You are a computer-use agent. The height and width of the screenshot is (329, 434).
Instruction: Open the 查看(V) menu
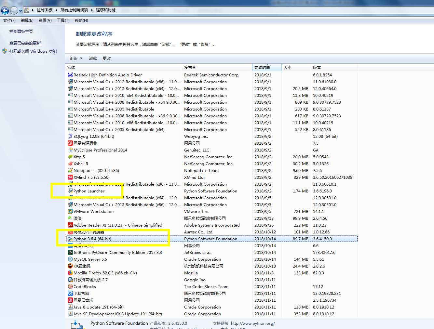pyautogui.click(x=45, y=20)
